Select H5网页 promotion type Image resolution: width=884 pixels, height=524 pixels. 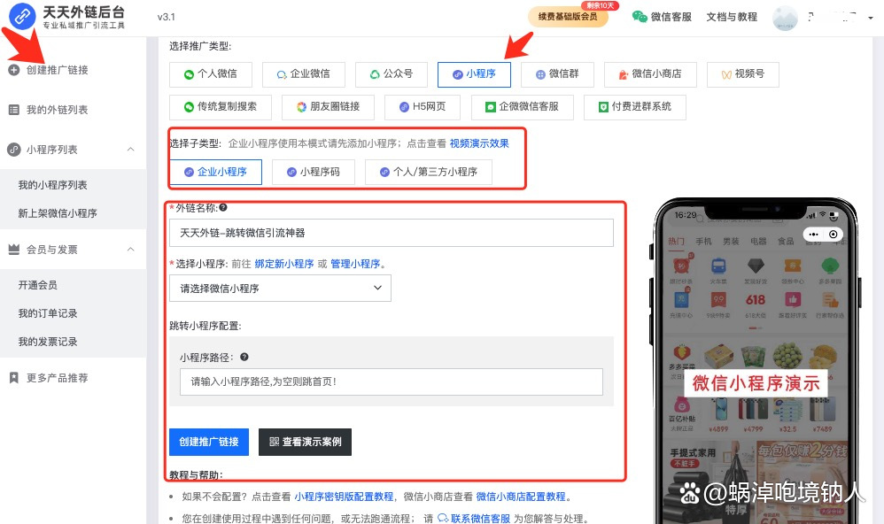pyautogui.click(x=423, y=107)
